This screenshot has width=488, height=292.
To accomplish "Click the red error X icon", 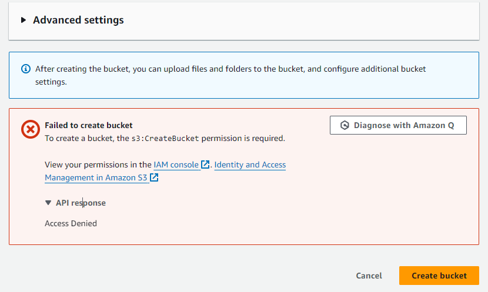I will [x=30, y=129].
